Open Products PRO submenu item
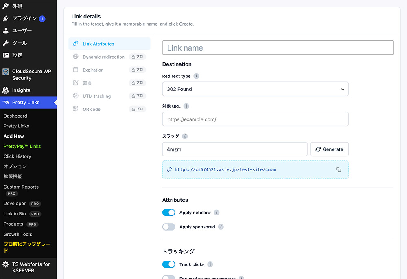 click(x=21, y=224)
